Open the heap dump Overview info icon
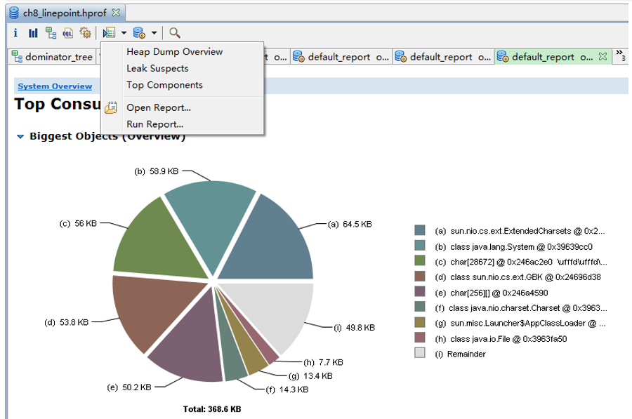This screenshot has width=632, height=419. (x=15, y=33)
